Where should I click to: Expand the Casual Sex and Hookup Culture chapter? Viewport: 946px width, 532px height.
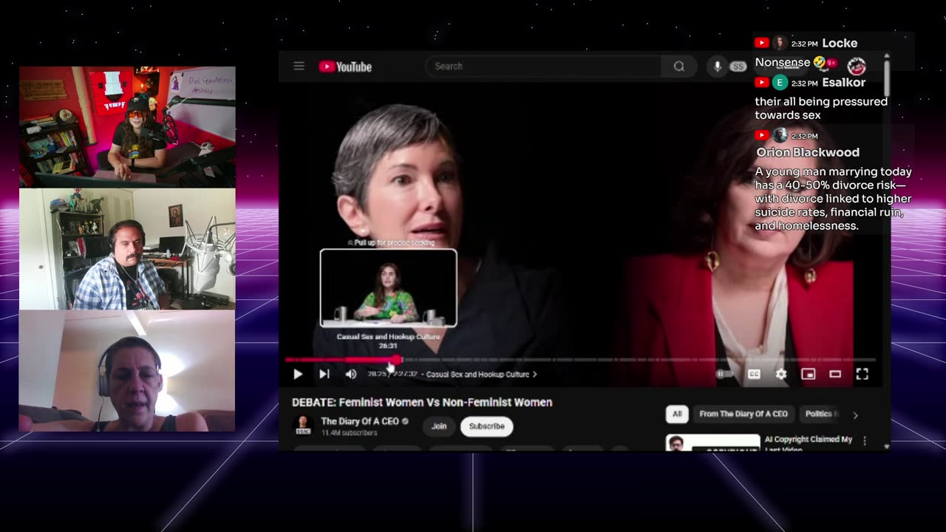click(x=481, y=374)
